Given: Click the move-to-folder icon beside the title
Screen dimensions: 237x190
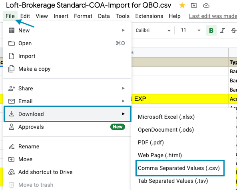Looking at the screenshot, I should tap(194, 6).
